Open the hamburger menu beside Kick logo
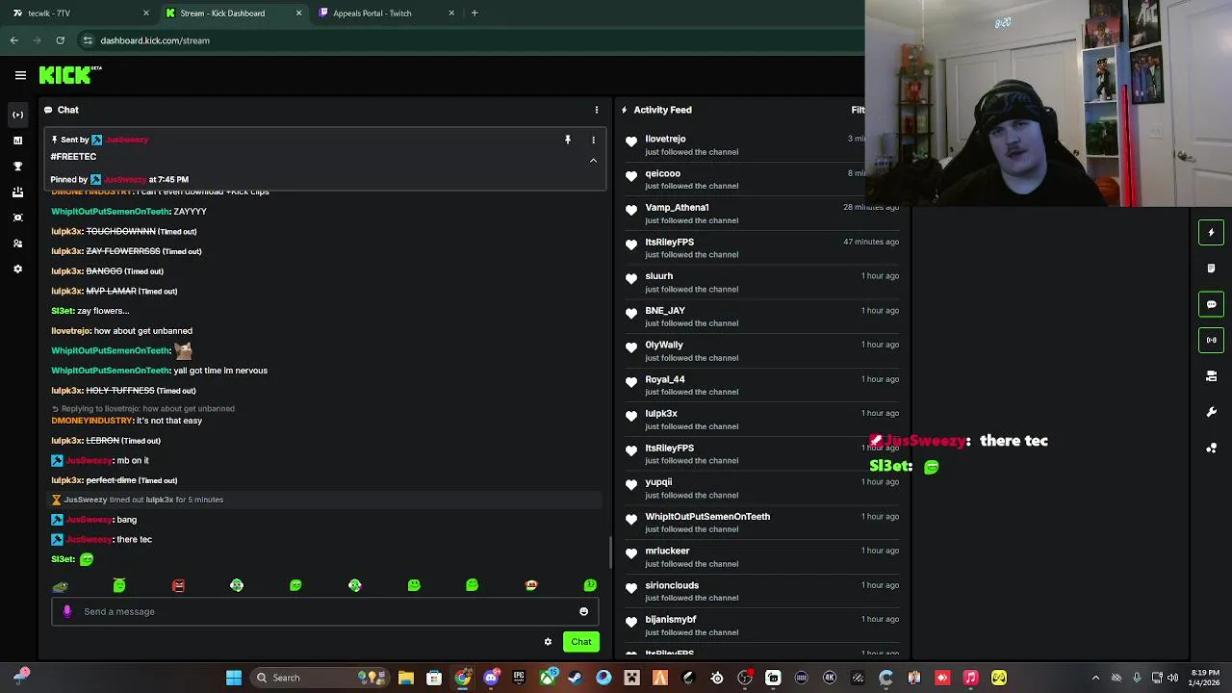 pos(20,75)
